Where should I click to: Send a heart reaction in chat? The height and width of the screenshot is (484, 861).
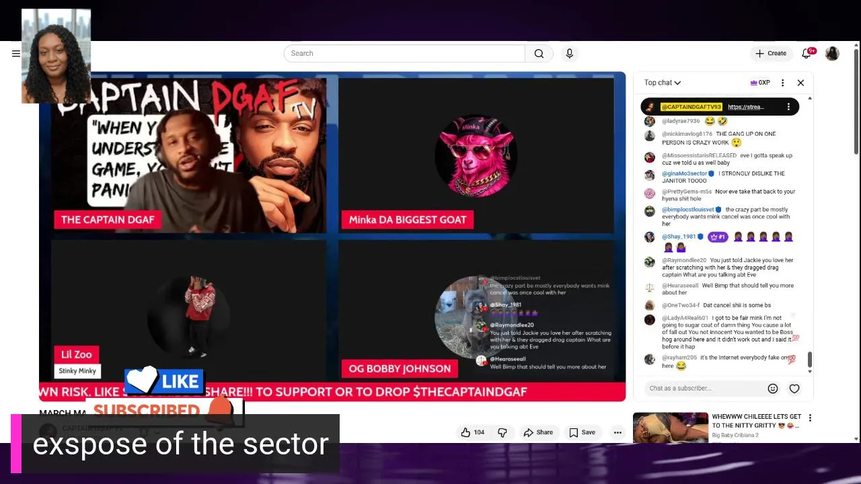(x=794, y=389)
